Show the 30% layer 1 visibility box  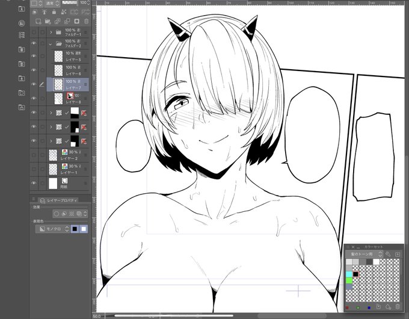(x=34, y=169)
